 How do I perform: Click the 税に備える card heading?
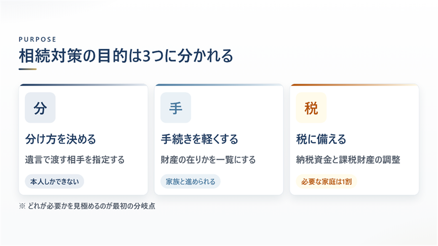(321, 139)
